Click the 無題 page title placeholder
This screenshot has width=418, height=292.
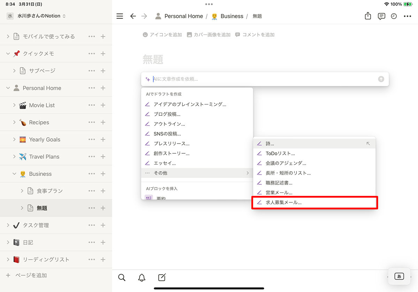(x=153, y=59)
